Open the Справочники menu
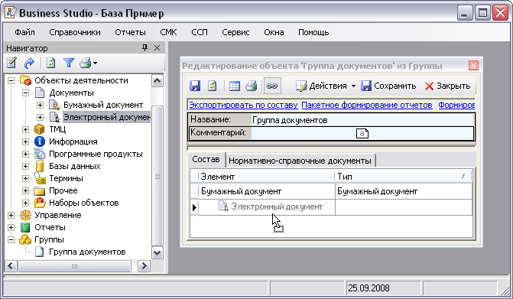This screenshot has height=299, width=513. tap(75, 32)
